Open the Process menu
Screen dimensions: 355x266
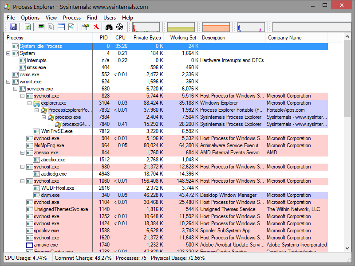(72, 18)
